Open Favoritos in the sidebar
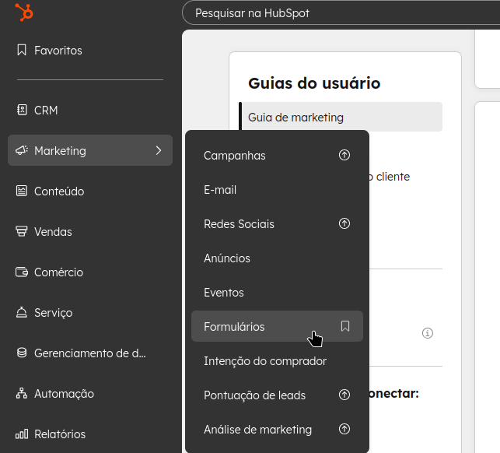The image size is (500, 453). (x=58, y=51)
